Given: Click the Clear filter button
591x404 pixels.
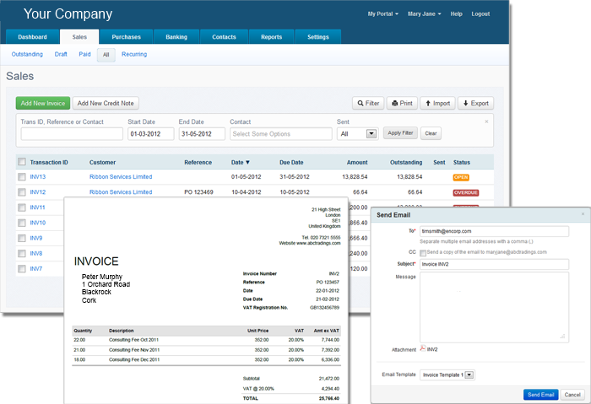Looking at the screenshot, I should 431,133.
